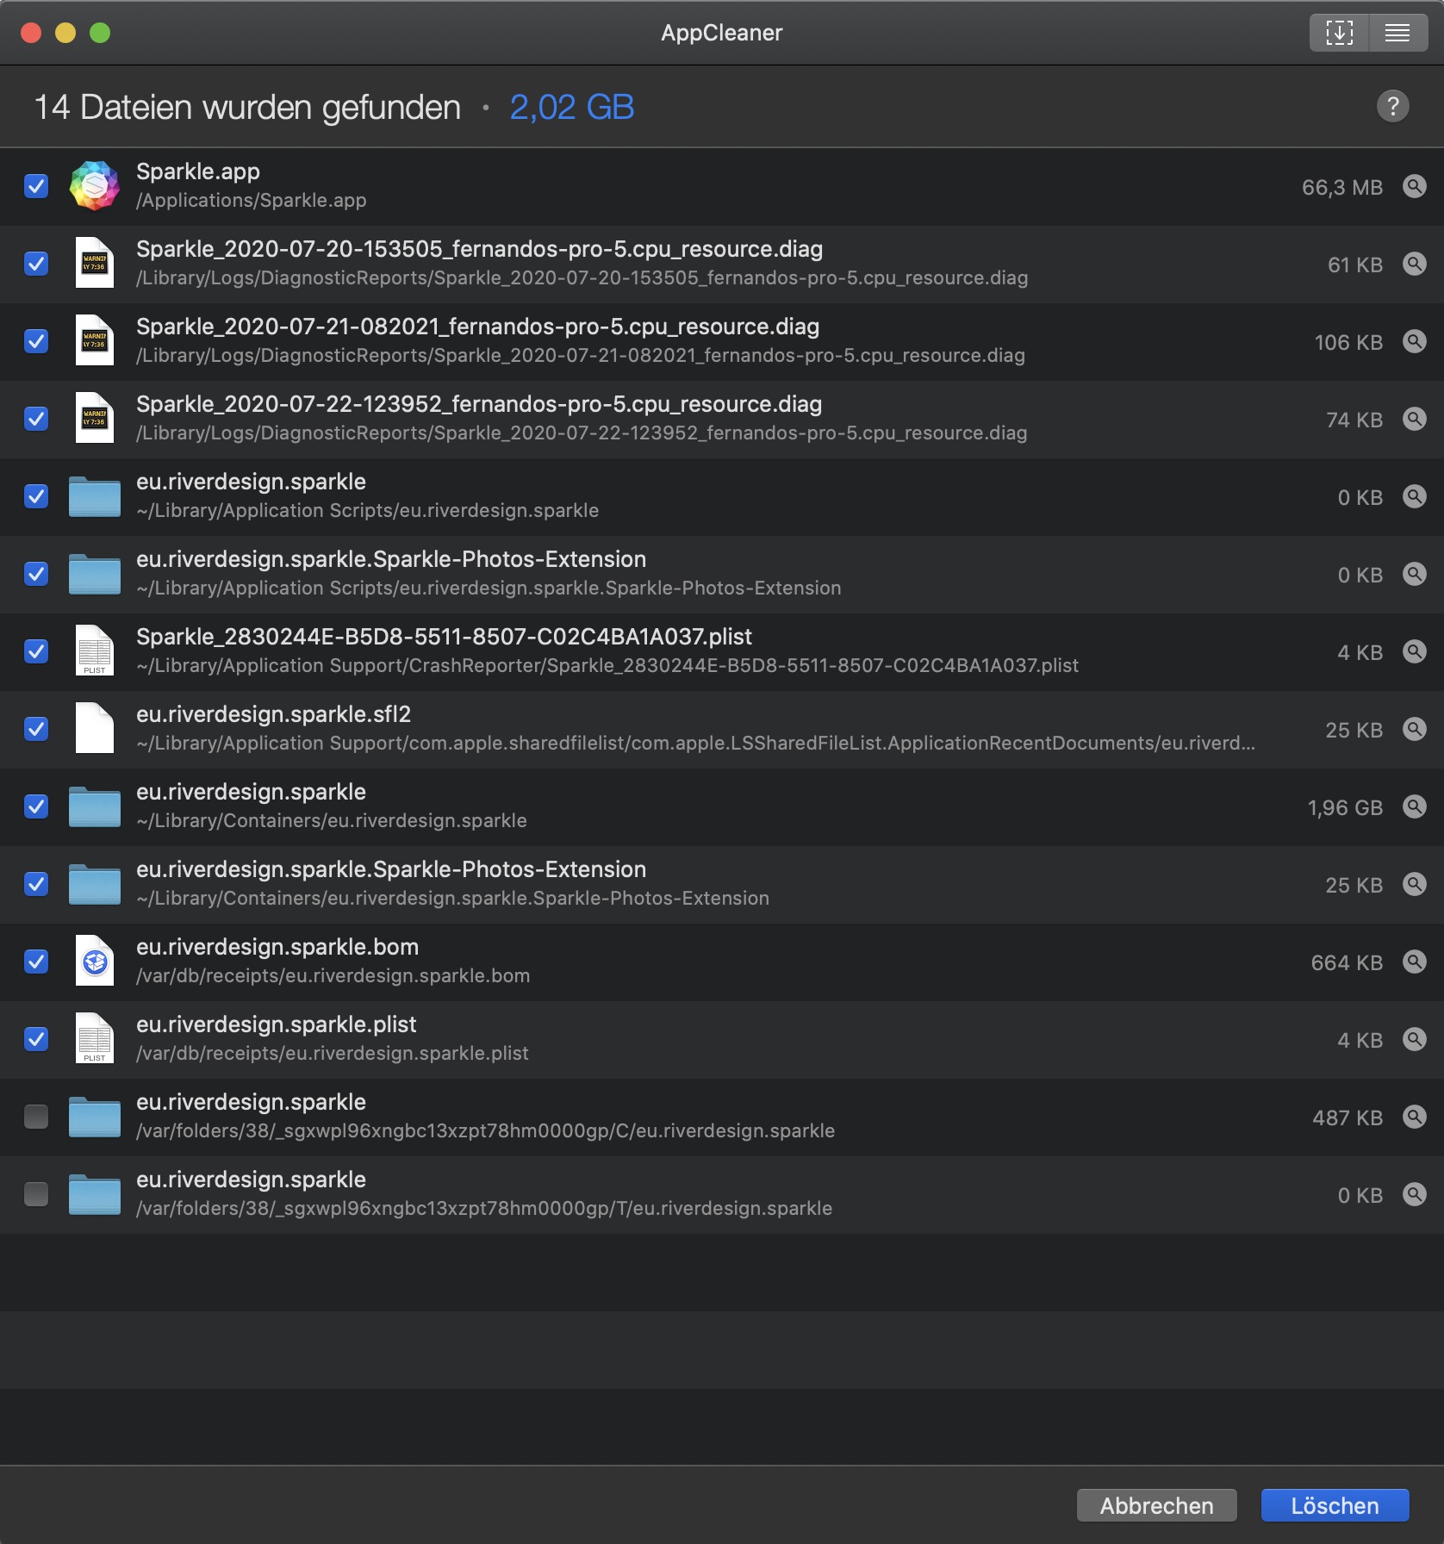Uncheck the CrashReporter Sparkle plist checkbox
The width and height of the screenshot is (1444, 1544).
tap(36, 651)
